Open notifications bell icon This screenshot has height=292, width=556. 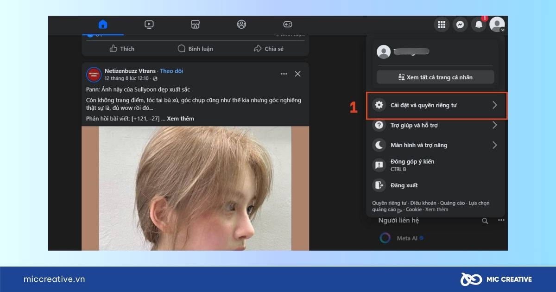pos(479,25)
